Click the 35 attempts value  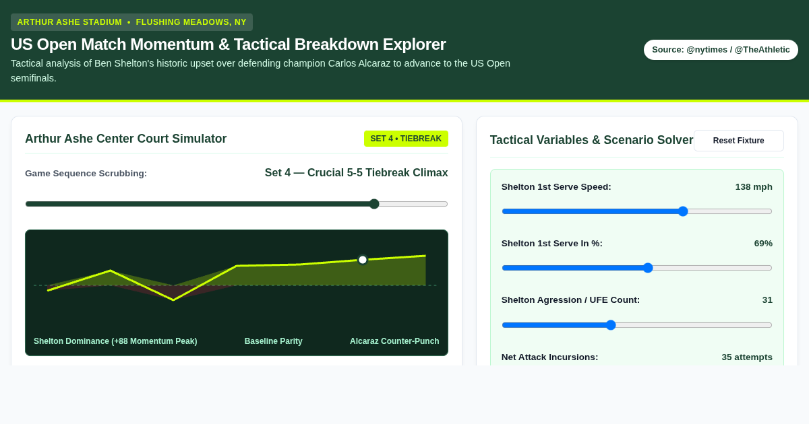click(x=747, y=357)
